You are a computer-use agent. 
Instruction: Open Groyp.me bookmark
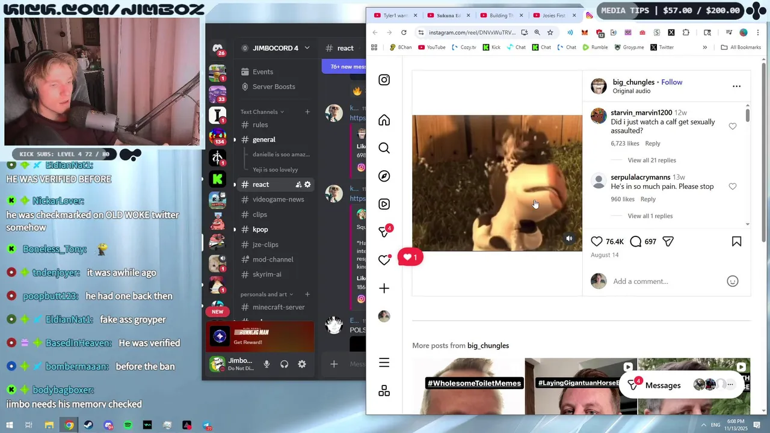coord(629,48)
